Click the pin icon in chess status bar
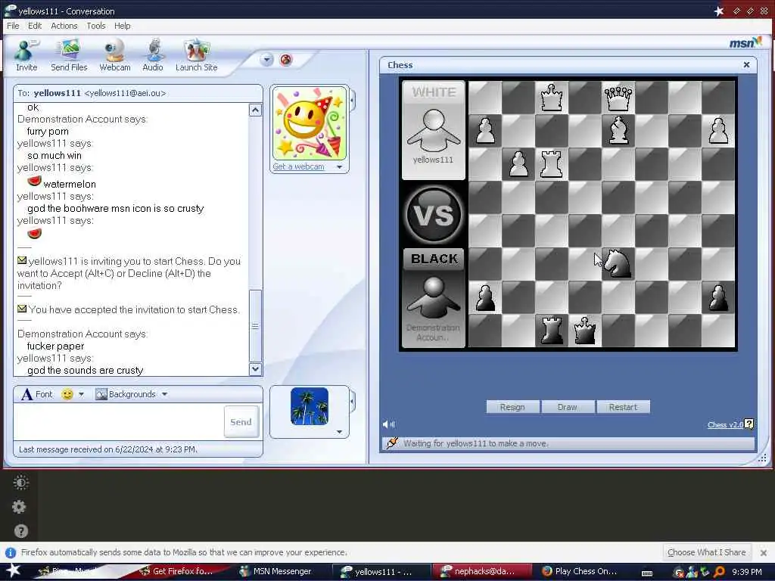The width and height of the screenshot is (775, 581). pyautogui.click(x=391, y=443)
